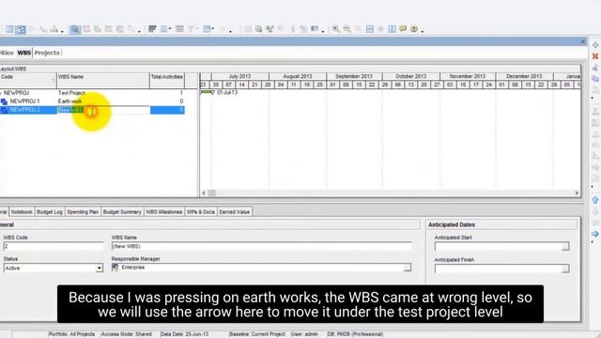Open the Notebook details tab

tap(22, 212)
